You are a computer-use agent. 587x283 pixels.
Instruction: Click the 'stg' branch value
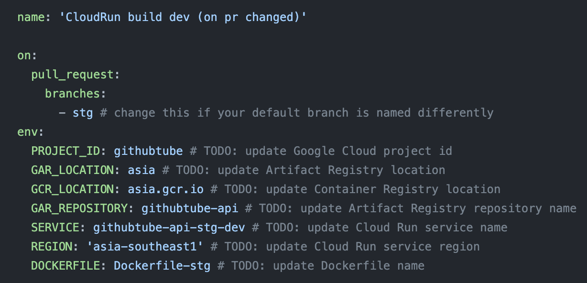click(83, 113)
